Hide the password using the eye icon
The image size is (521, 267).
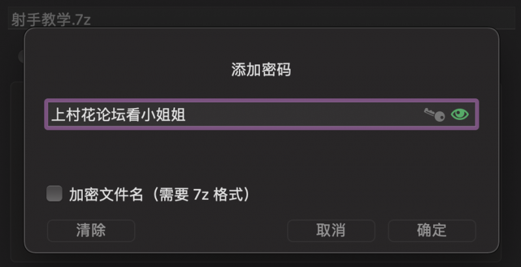pos(460,115)
